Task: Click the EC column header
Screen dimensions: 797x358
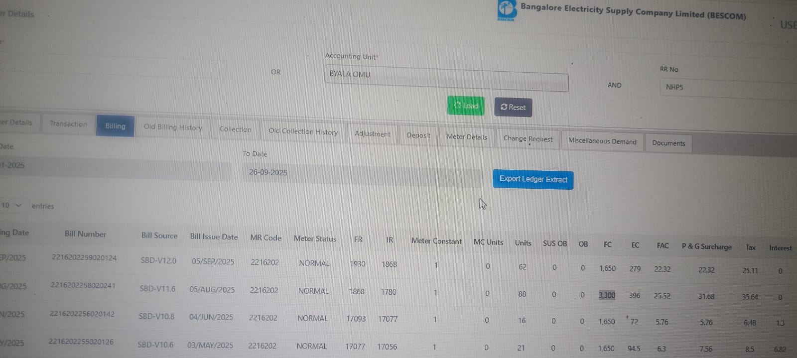Action: (x=635, y=245)
